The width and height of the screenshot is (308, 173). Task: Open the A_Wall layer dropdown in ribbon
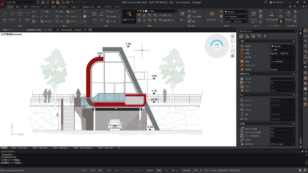156,11
